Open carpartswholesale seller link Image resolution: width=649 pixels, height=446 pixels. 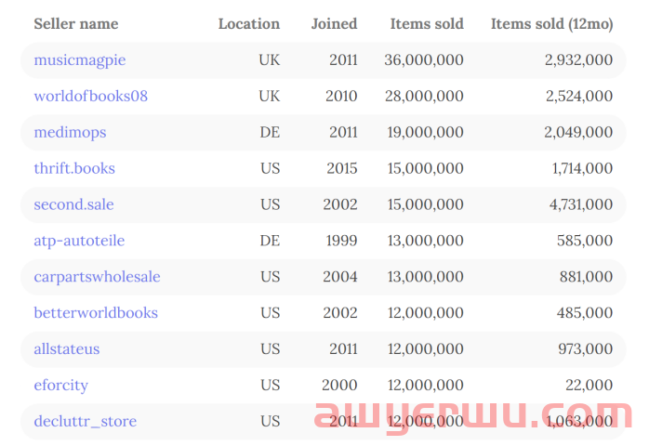pos(97,277)
